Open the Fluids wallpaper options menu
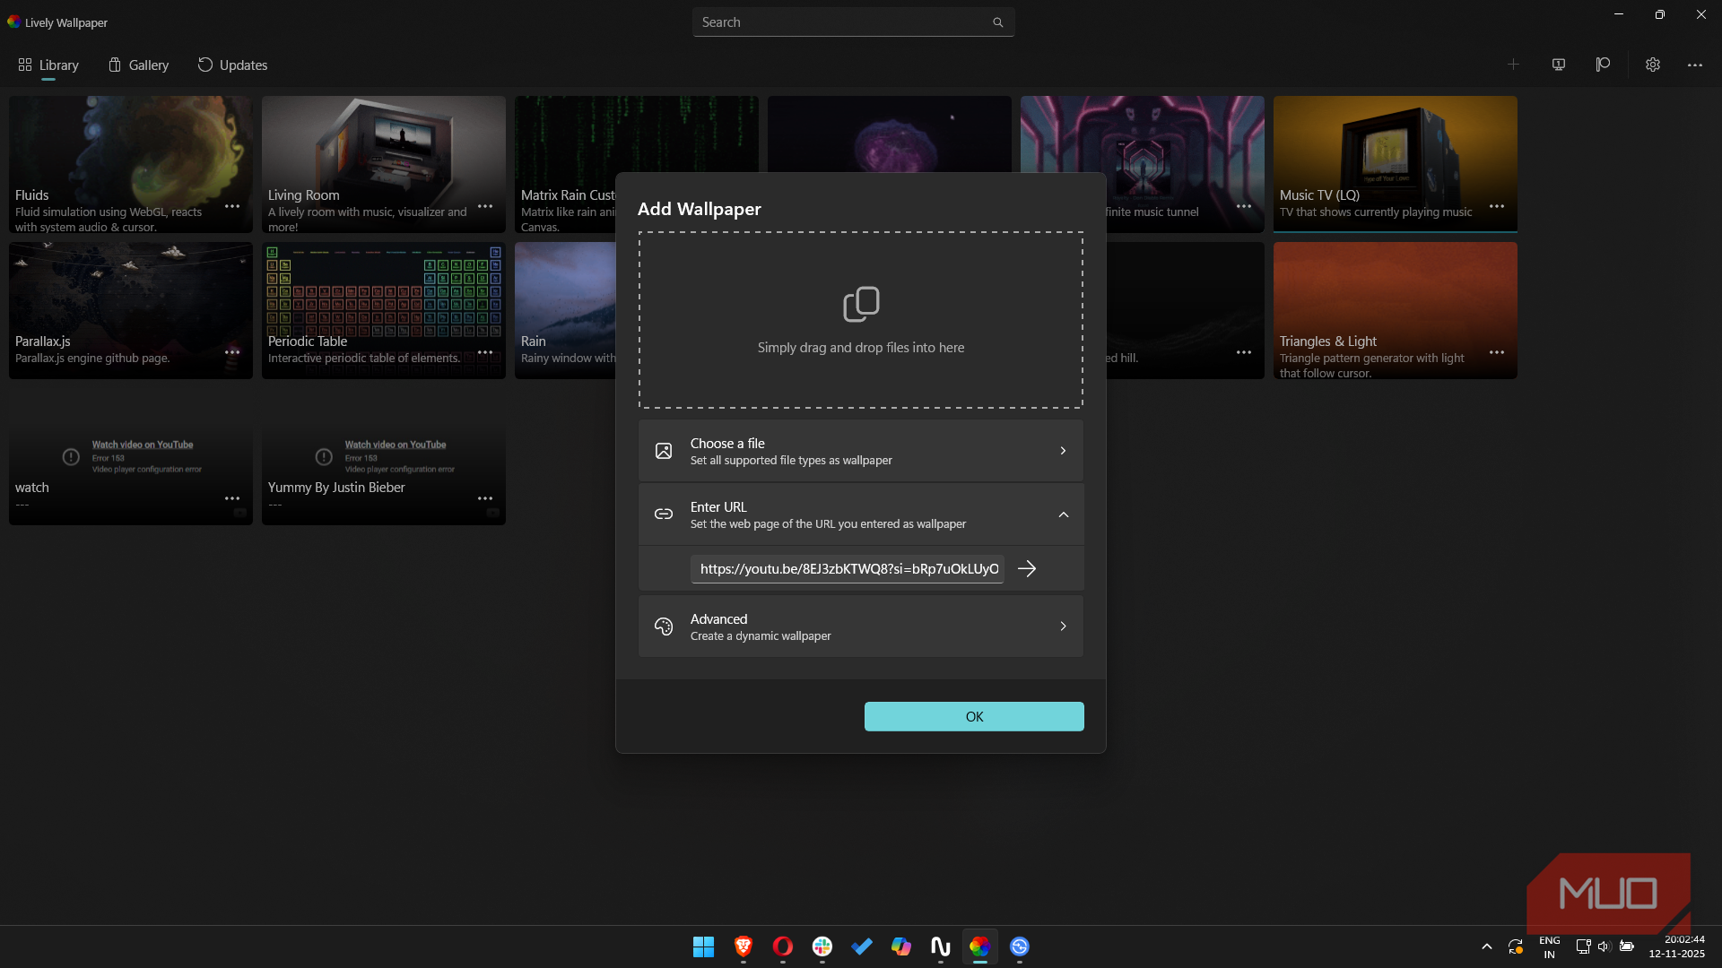 (232, 206)
